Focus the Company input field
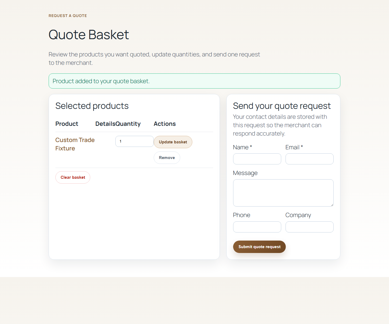Viewport: 389px width, 324px height. click(309, 227)
